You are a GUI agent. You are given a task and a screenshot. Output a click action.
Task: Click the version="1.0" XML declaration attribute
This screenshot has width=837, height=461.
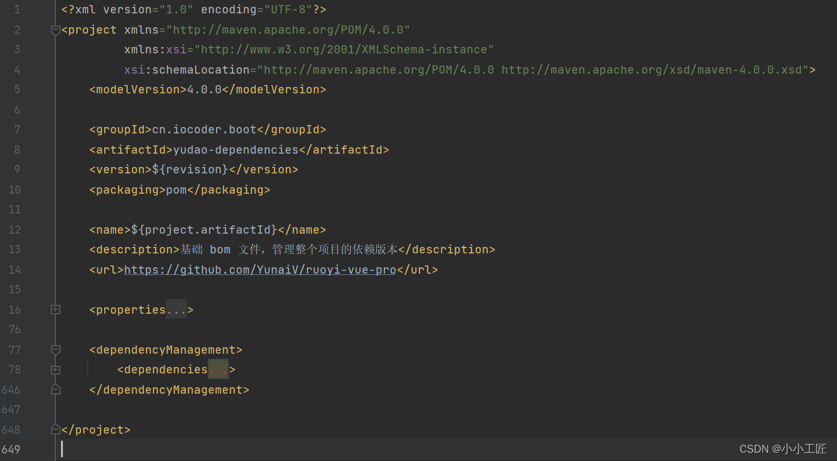(148, 10)
